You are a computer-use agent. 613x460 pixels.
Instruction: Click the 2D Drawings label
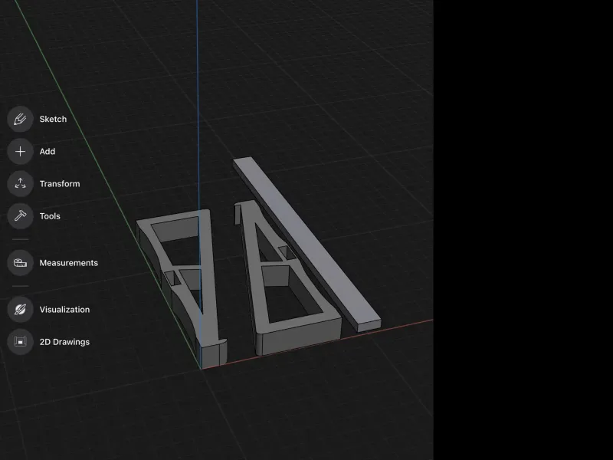65,342
